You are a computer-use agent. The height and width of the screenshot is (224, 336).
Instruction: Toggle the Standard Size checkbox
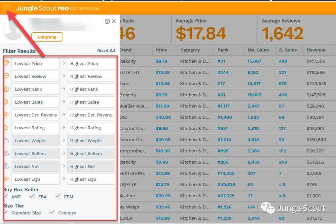tap(6, 212)
